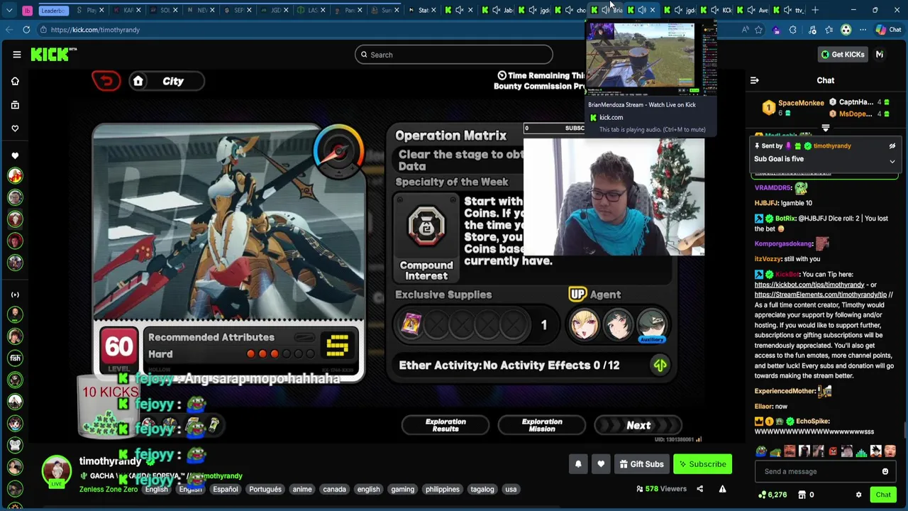This screenshot has width=908, height=511.
Task: Expand the gift leaderboard dropdown arrow
Action: [825, 128]
